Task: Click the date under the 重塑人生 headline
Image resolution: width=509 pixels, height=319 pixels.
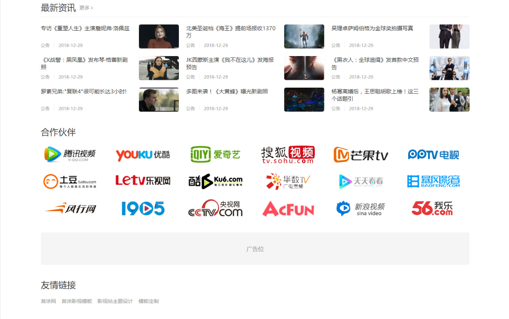Action: tap(71, 46)
